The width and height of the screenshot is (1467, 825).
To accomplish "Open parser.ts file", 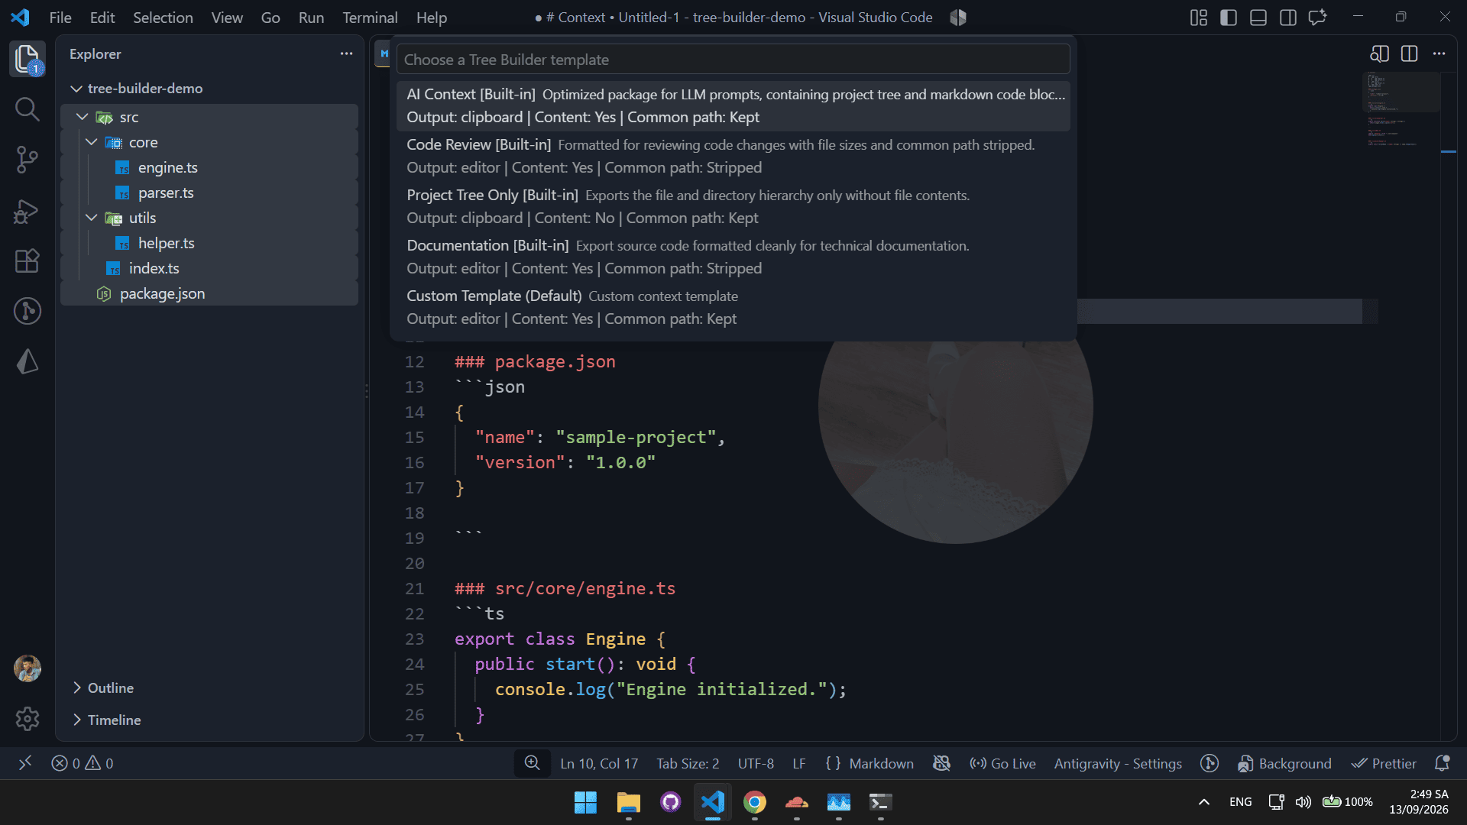I will click(210, 192).
